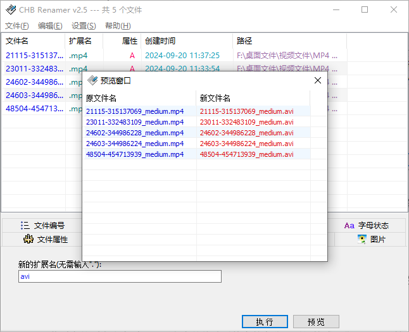Select file row 48504-454713... in main list
Viewport: 409px width, 332px height.
[x=34, y=109]
